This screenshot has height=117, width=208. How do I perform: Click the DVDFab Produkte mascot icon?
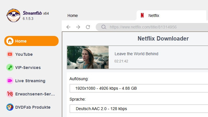tap(10, 107)
